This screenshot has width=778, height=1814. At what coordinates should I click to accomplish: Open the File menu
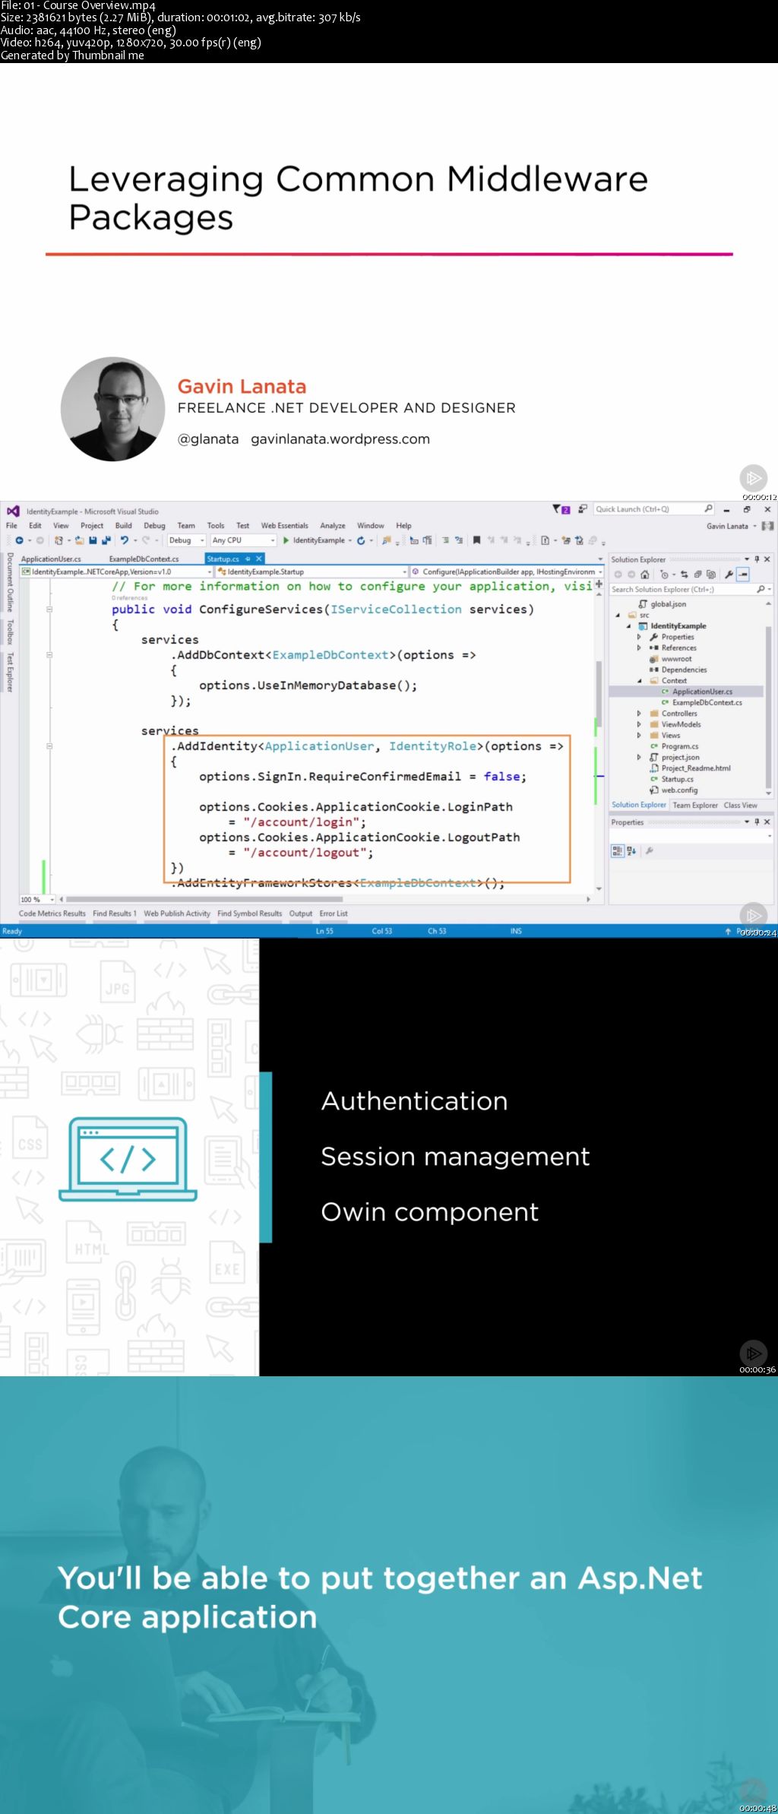(12, 526)
